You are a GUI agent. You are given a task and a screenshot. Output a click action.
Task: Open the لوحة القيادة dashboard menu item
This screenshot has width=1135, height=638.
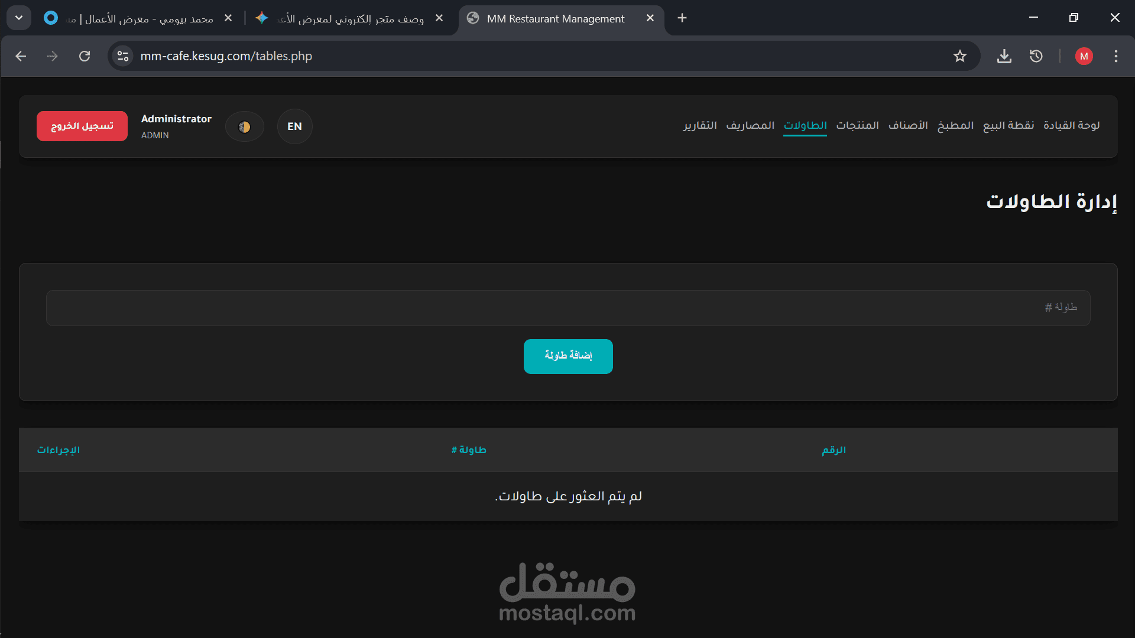1071,125
